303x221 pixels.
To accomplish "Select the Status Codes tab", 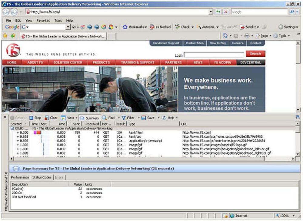I will pos(42,177).
